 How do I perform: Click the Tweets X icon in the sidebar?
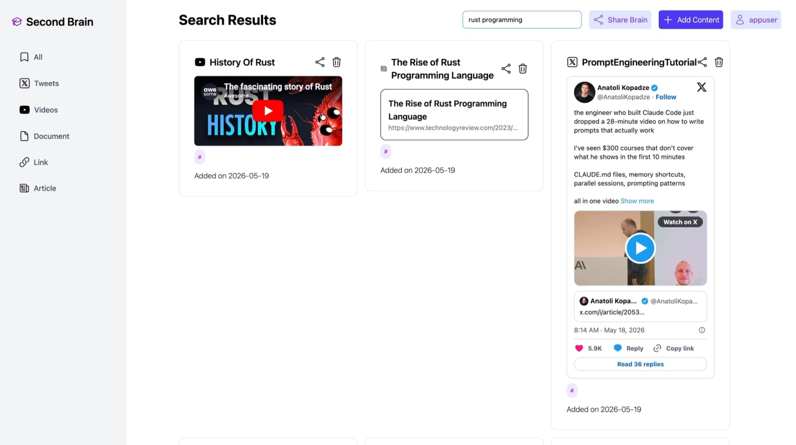24,83
